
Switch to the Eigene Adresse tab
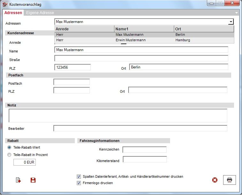40,13
